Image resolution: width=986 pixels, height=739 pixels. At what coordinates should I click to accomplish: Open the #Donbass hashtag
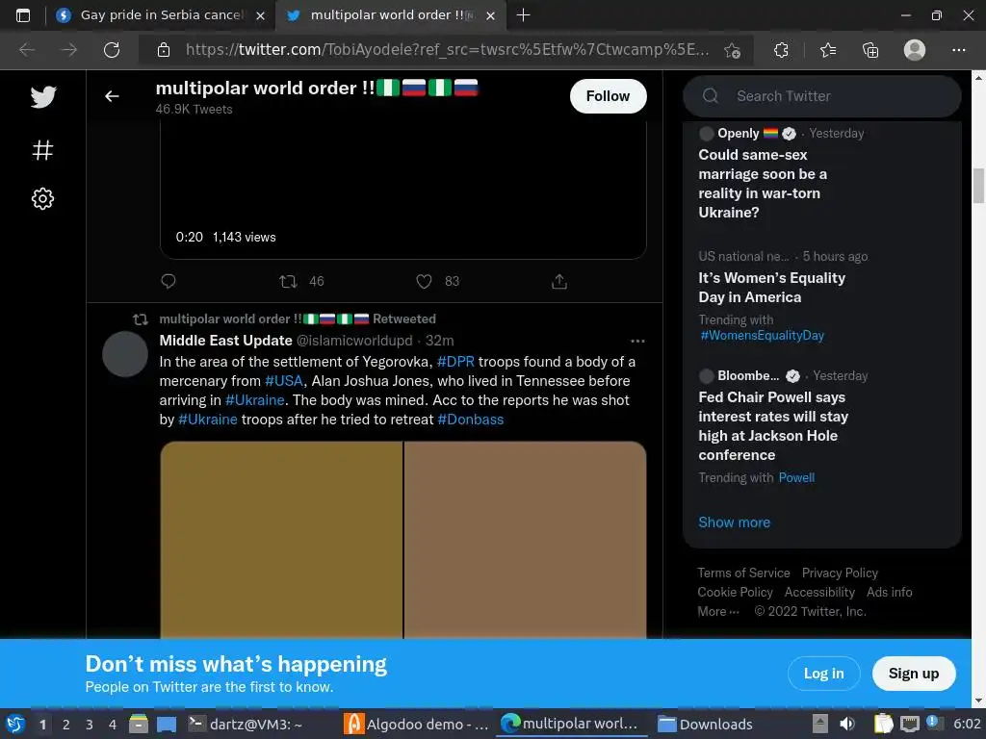point(470,420)
